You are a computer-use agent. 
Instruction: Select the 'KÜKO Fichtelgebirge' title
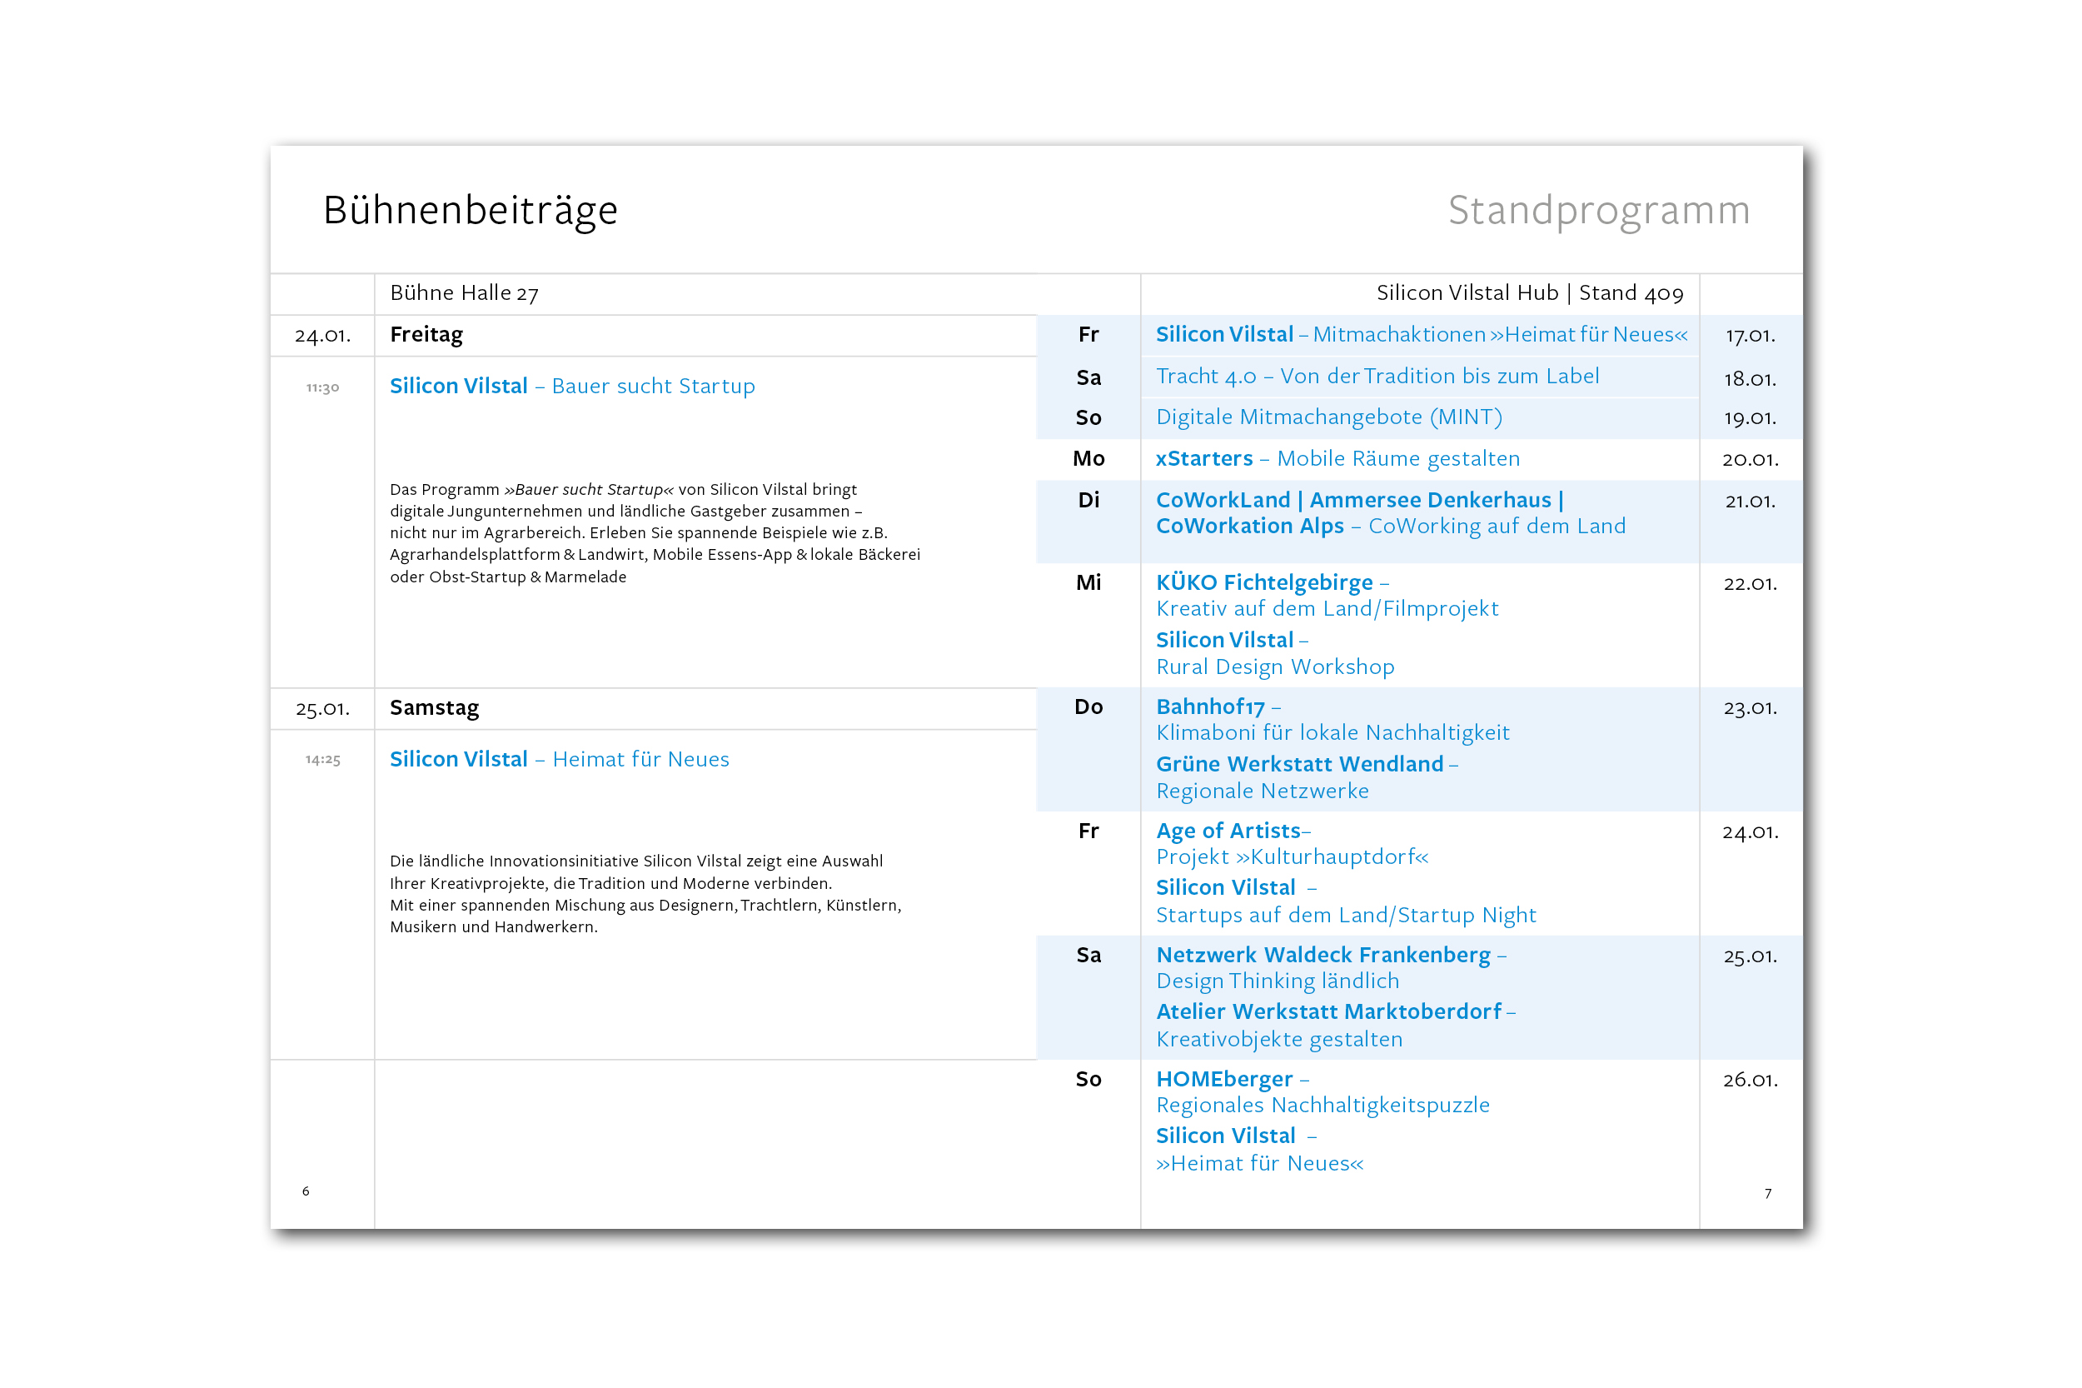[x=1264, y=583]
